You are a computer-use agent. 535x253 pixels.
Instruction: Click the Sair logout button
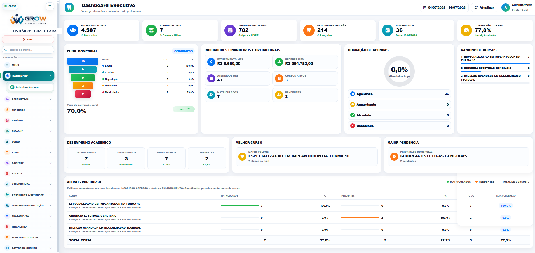tap(28, 39)
